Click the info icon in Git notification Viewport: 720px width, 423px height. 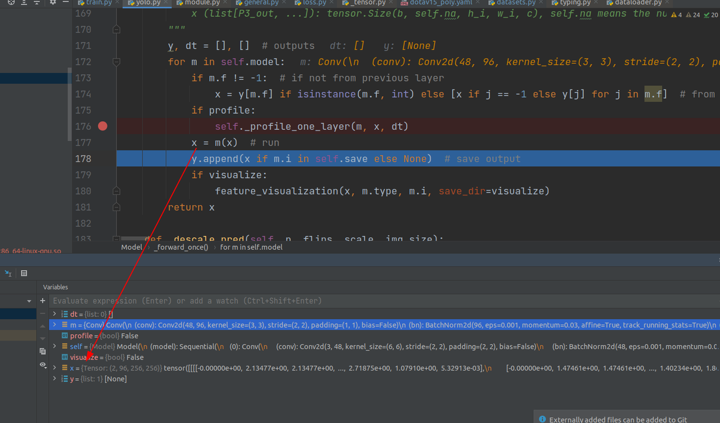[542, 419]
